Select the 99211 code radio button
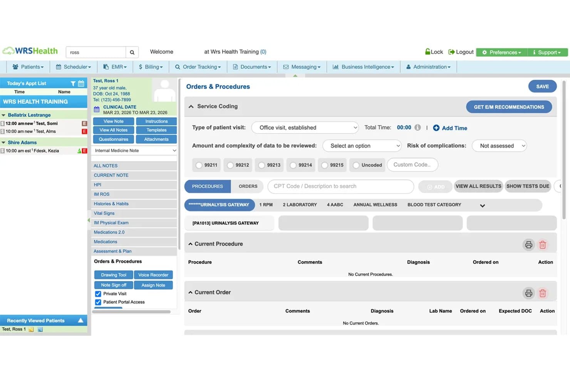Viewport: 570px width, 380px height. click(199, 165)
